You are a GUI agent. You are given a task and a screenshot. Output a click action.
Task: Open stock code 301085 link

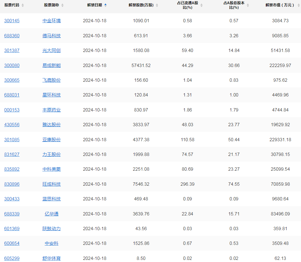coord(12,139)
